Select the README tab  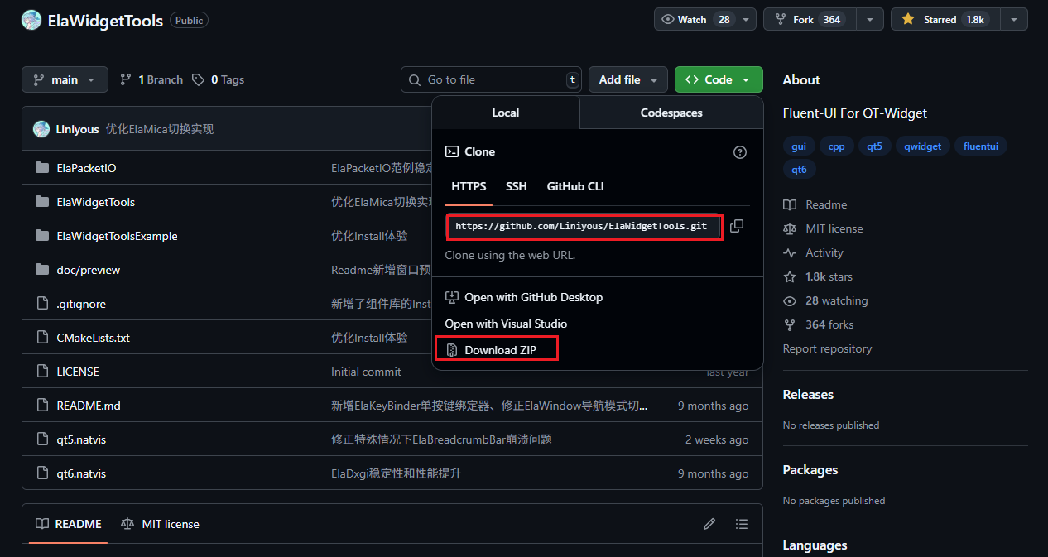click(68, 524)
